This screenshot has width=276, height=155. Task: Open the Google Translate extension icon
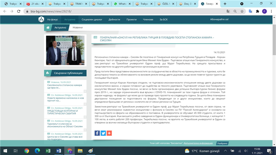pyautogui.click(x=250, y=11)
